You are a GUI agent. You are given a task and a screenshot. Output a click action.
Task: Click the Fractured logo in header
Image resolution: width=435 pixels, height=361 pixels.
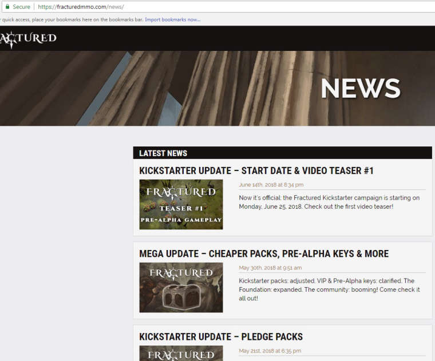pos(28,39)
